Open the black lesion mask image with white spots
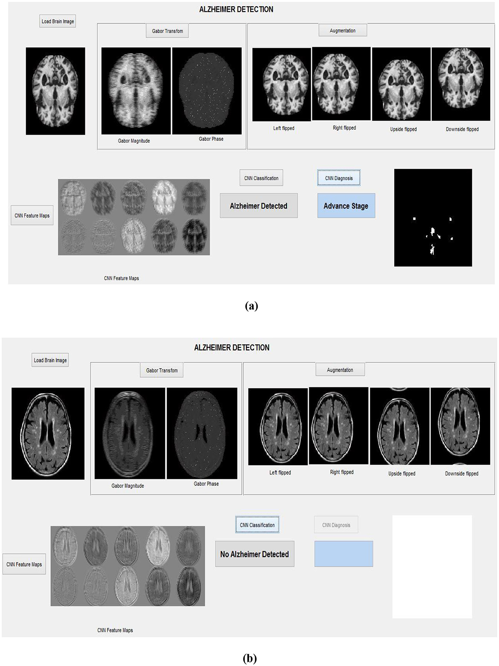The width and height of the screenshot is (499, 666). click(433, 218)
